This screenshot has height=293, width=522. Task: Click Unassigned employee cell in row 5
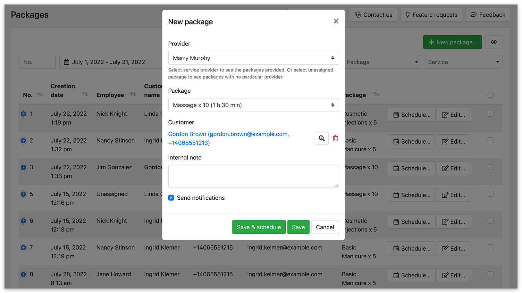click(x=112, y=194)
